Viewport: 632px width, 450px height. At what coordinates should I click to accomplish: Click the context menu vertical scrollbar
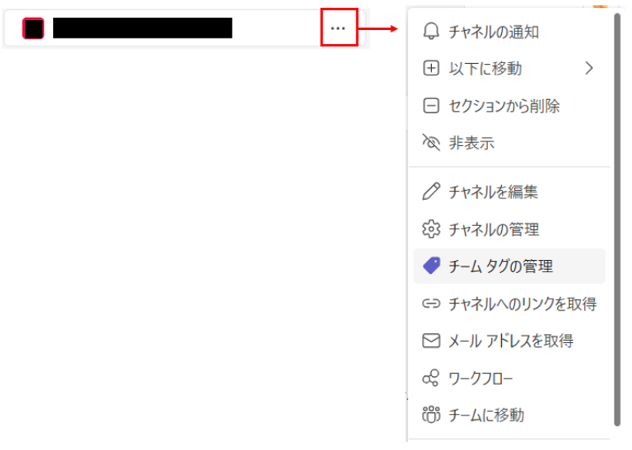coord(617,219)
